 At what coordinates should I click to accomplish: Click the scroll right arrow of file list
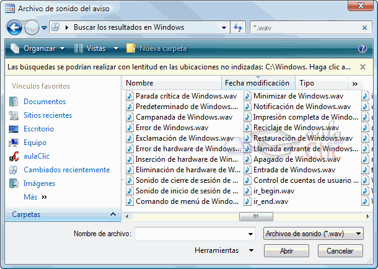(x=367, y=216)
